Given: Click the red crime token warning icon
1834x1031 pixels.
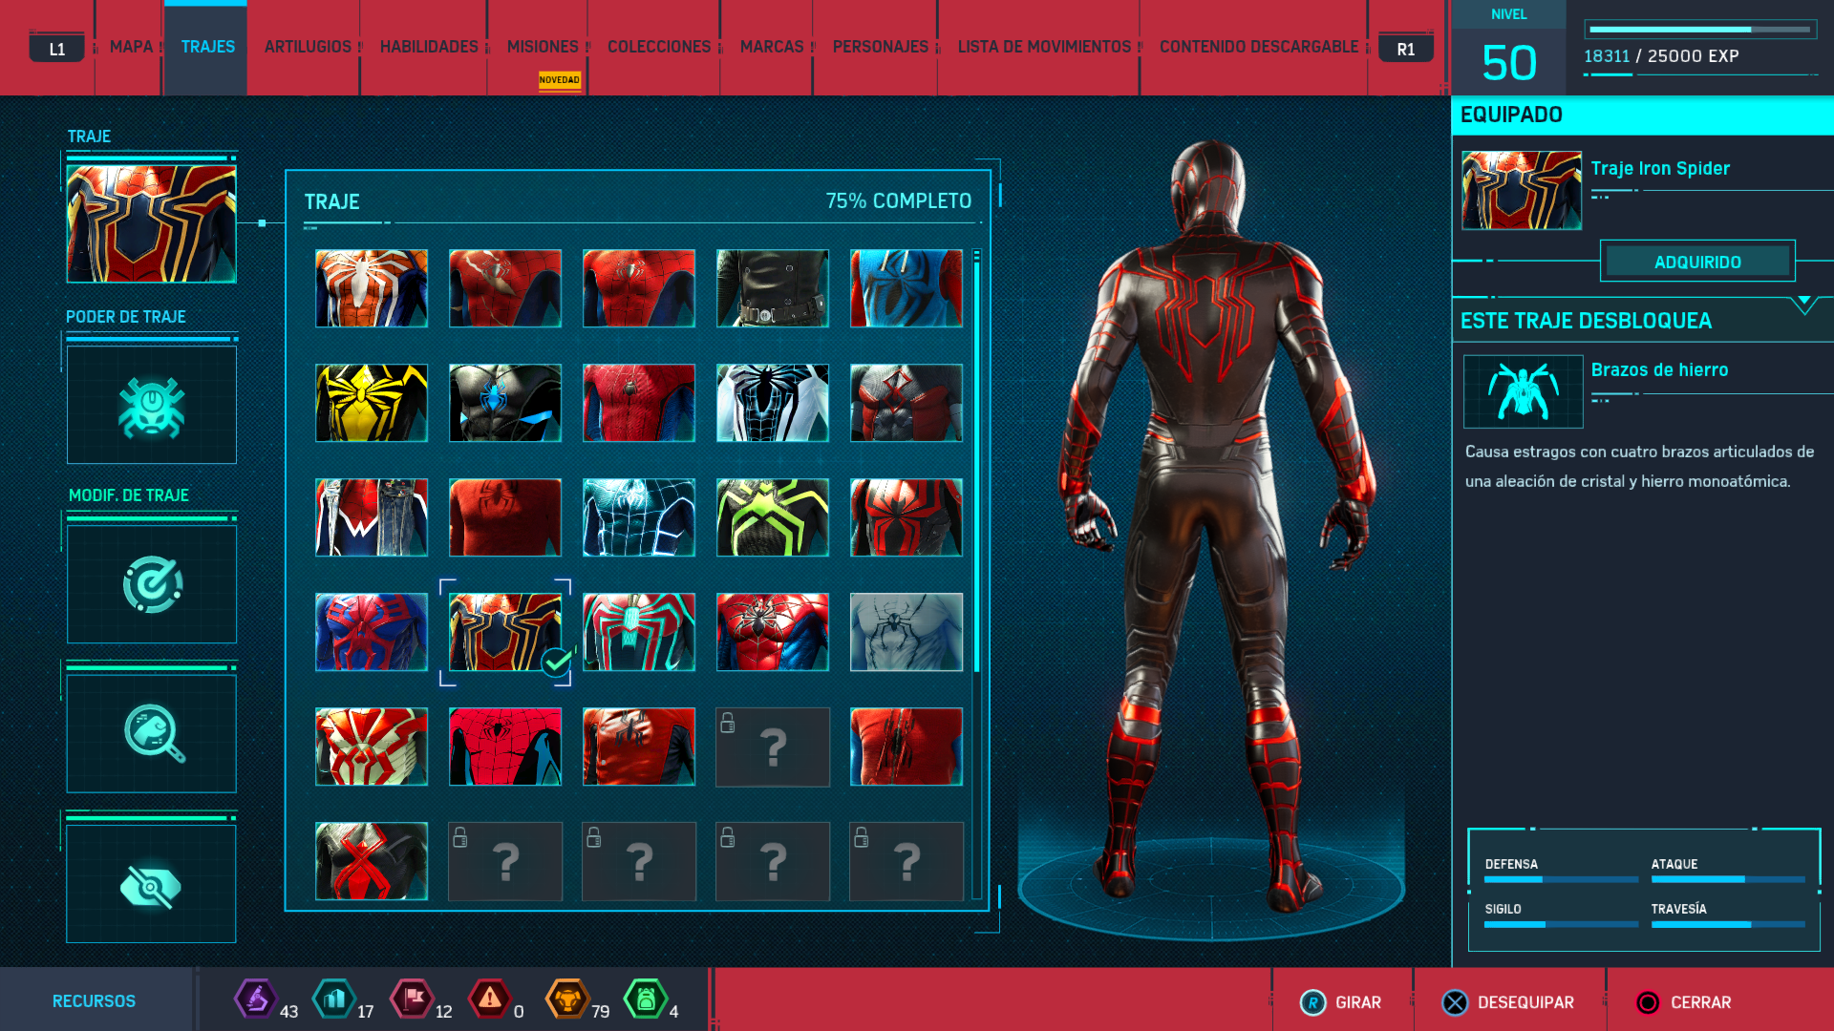Looking at the screenshot, I should coord(489,999).
